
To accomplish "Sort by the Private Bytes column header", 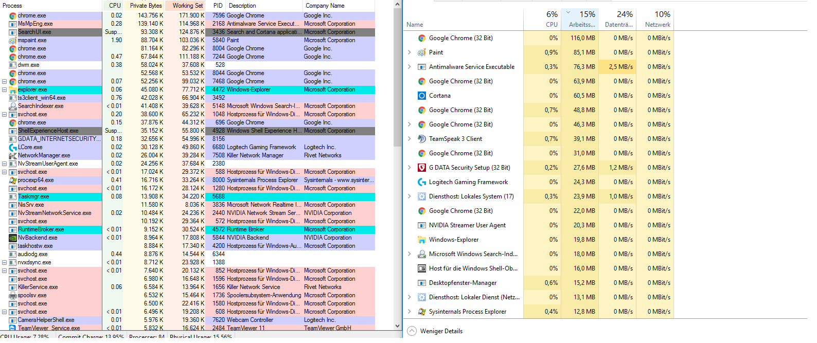I will [145, 6].
